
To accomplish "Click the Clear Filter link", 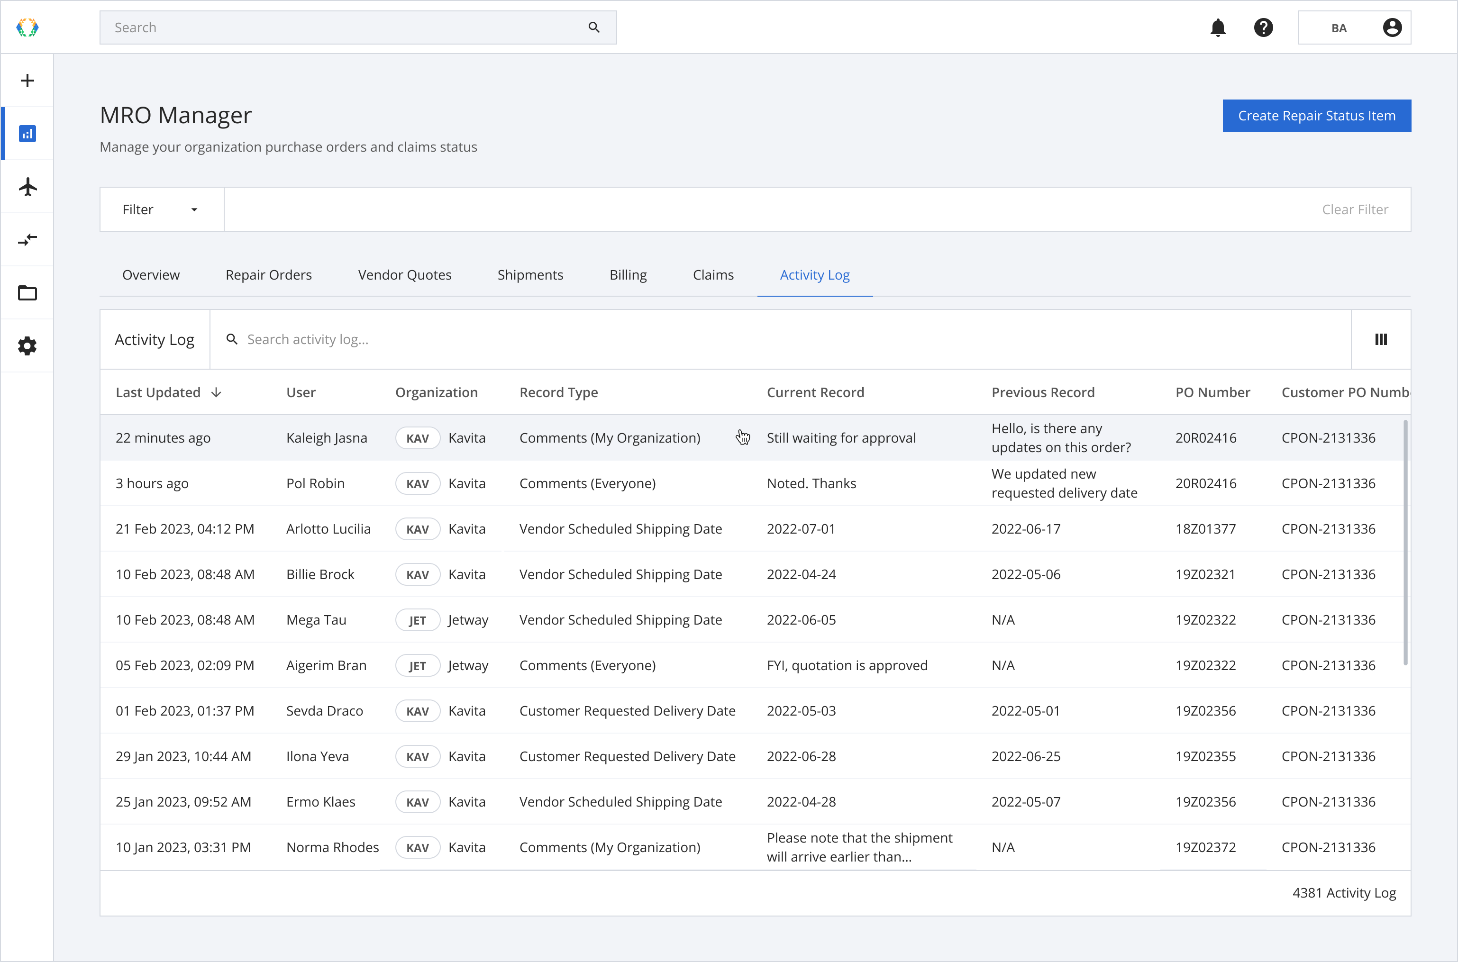I will 1355,210.
